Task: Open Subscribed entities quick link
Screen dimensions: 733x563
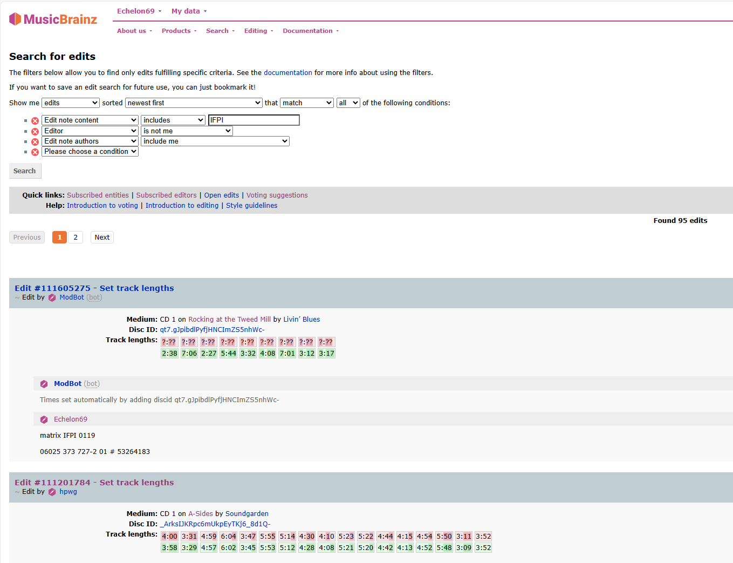Action: (98, 195)
